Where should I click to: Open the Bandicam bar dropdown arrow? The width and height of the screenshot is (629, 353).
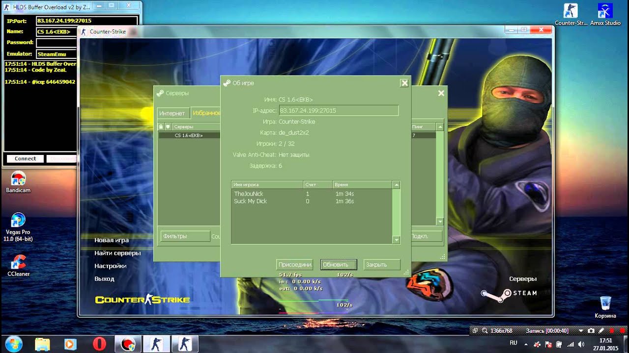(581, 330)
